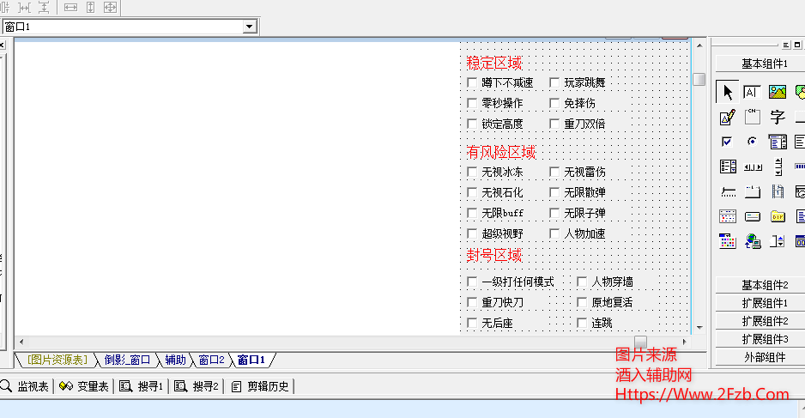Click the vertical scrollbar thumb of the form designer
The height and width of the screenshot is (418, 805).
699,80
